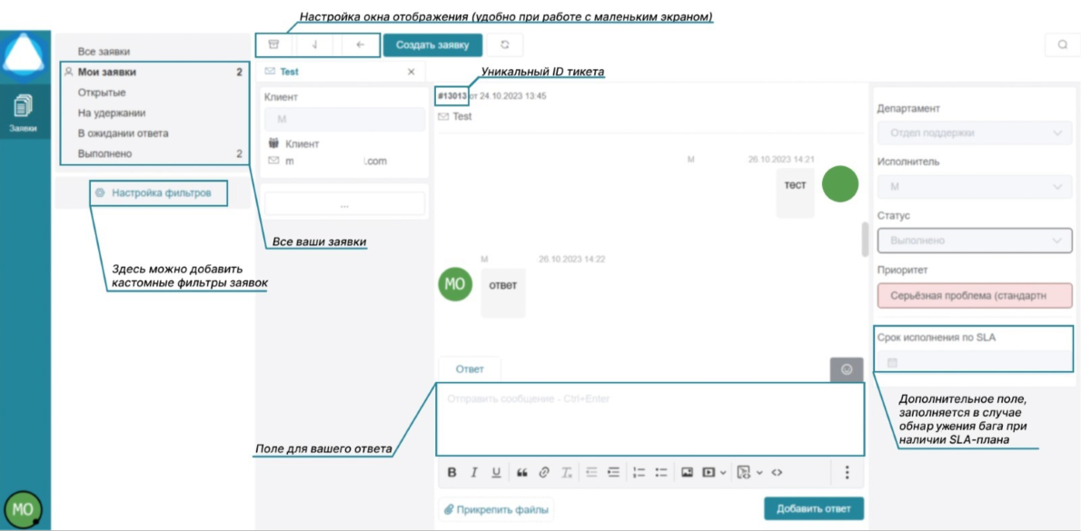Select the Ответ tab above the editor
The height and width of the screenshot is (531, 1081).
point(470,369)
